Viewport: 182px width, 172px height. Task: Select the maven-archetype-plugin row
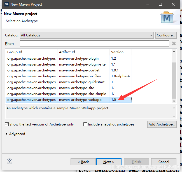(69, 59)
